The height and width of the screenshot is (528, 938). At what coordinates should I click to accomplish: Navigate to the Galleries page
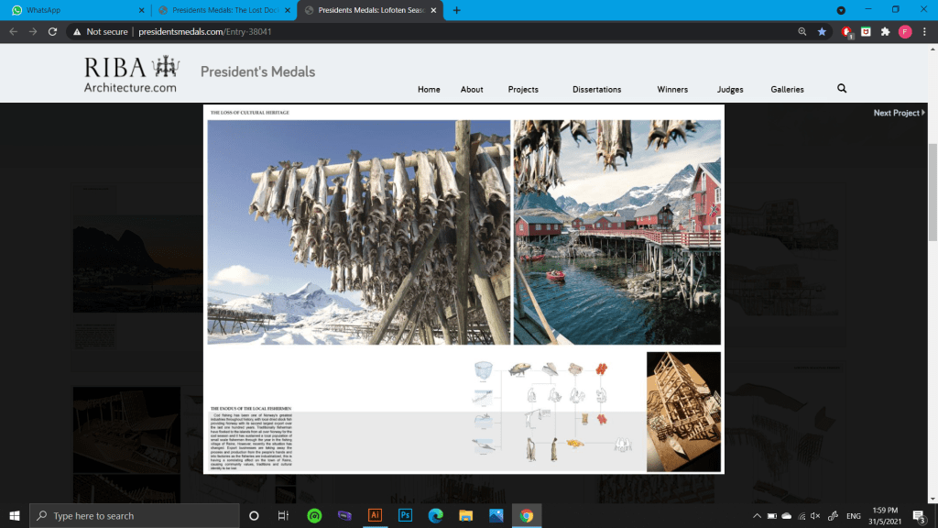point(787,90)
